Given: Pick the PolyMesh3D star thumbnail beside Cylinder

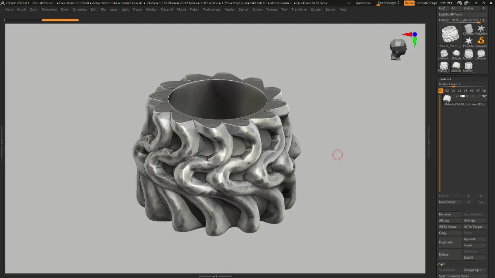Looking at the screenshot, I should 481,29.
